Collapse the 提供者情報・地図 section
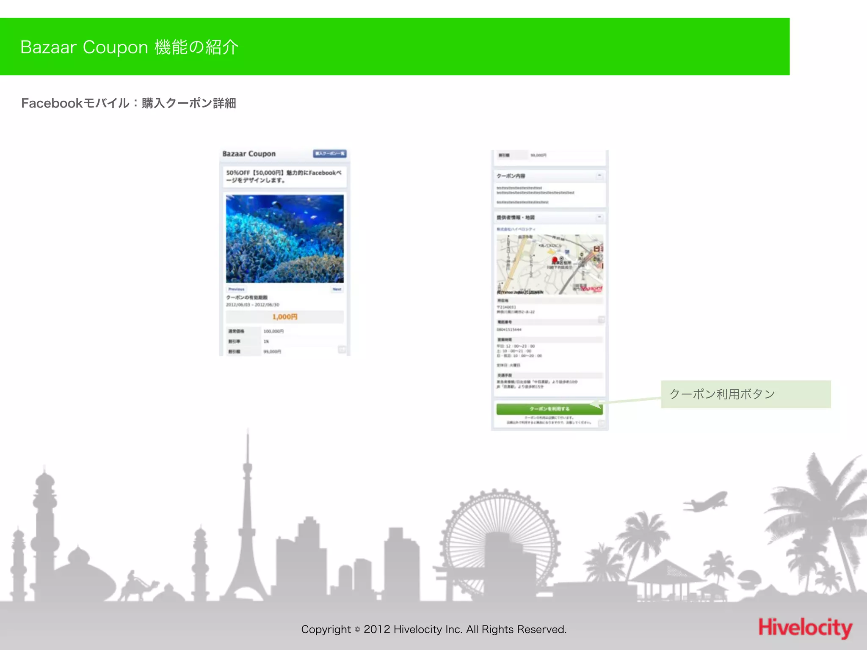 (599, 217)
